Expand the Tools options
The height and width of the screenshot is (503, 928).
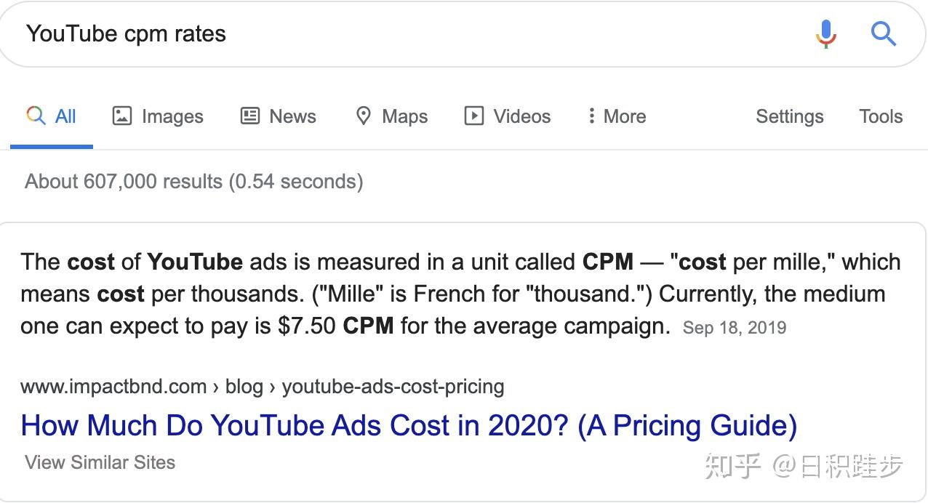pos(880,116)
